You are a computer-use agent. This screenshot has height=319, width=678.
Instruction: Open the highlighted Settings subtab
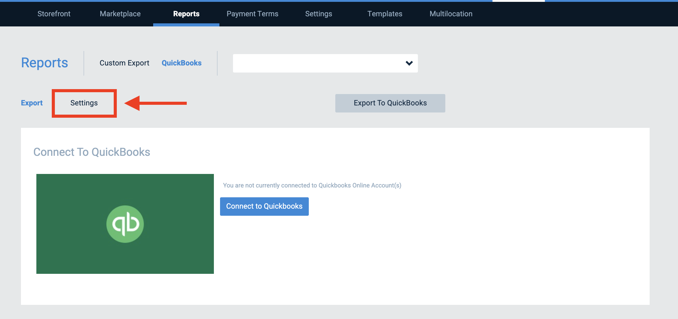pos(84,103)
